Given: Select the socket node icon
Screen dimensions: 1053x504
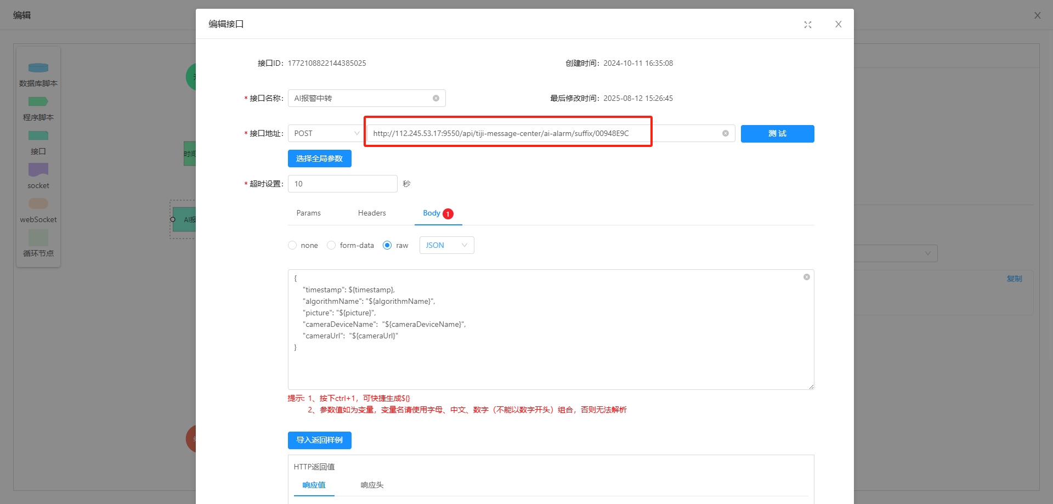Looking at the screenshot, I should coord(38,169).
